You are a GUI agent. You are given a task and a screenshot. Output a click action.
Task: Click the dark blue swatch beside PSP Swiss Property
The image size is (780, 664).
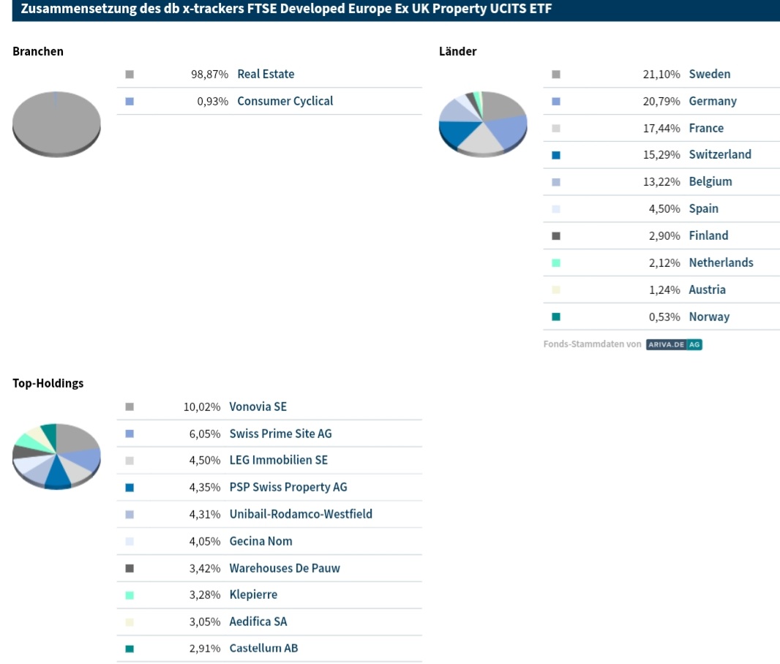pyautogui.click(x=130, y=488)
